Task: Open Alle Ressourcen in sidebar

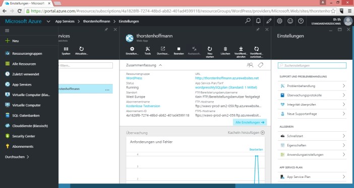Action: click(x=29, y=64)
